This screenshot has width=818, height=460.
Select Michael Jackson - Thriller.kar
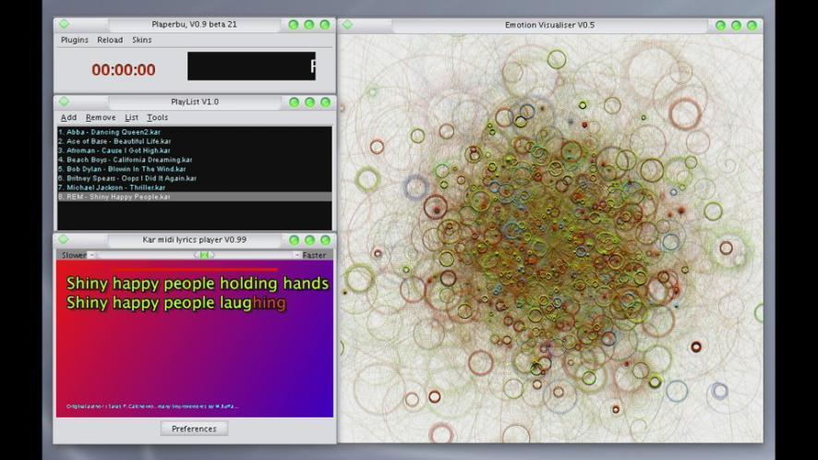tap(194, 188)
